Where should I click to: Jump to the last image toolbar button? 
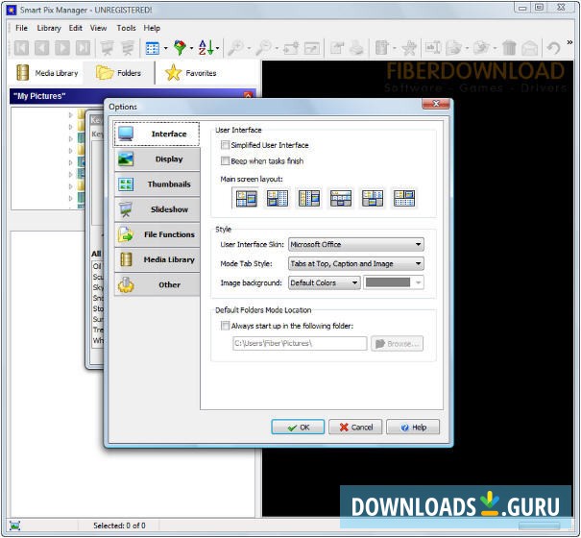pos(83,48)
